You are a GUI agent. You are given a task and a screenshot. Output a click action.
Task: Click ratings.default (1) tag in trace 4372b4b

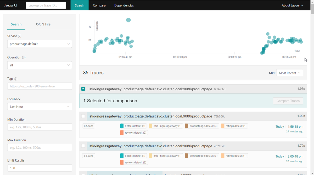click(x=234, y=156)
